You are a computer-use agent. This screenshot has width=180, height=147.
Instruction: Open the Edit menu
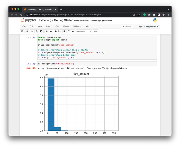tap(32, 26)
